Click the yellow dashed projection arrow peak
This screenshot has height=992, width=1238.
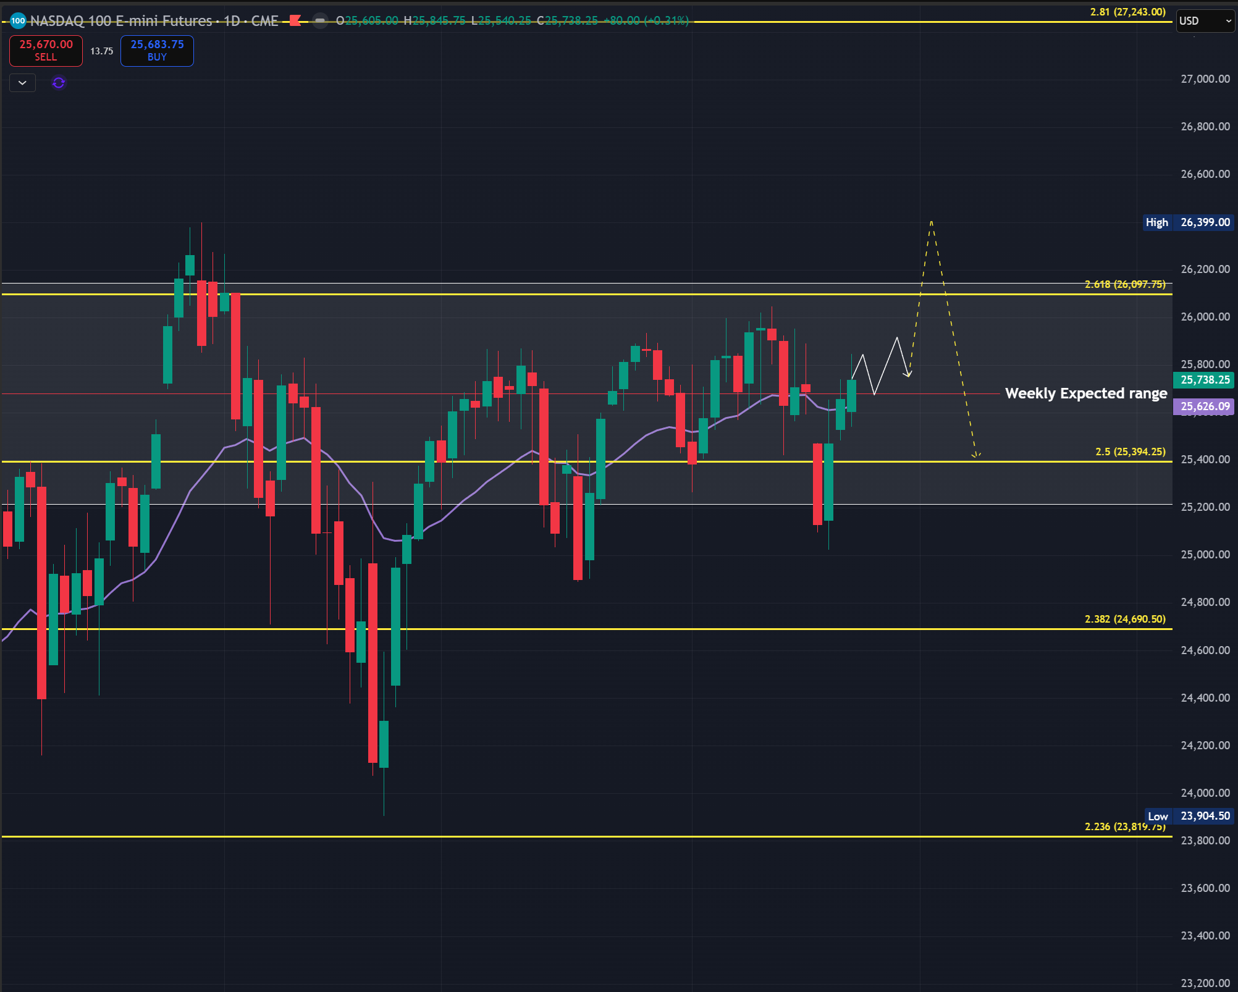tap(931, 223)
